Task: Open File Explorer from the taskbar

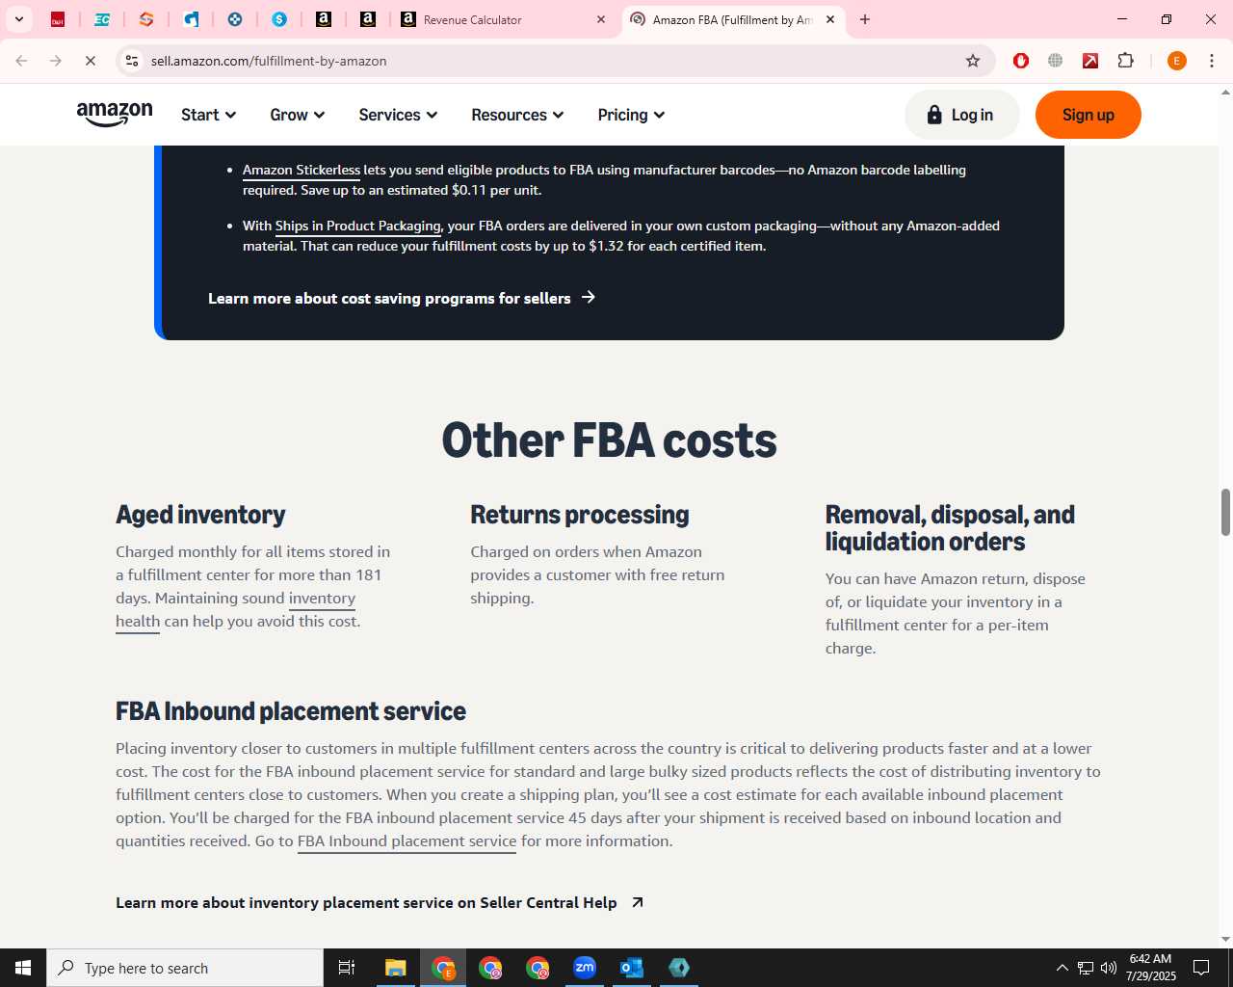Action: point(396,968)
